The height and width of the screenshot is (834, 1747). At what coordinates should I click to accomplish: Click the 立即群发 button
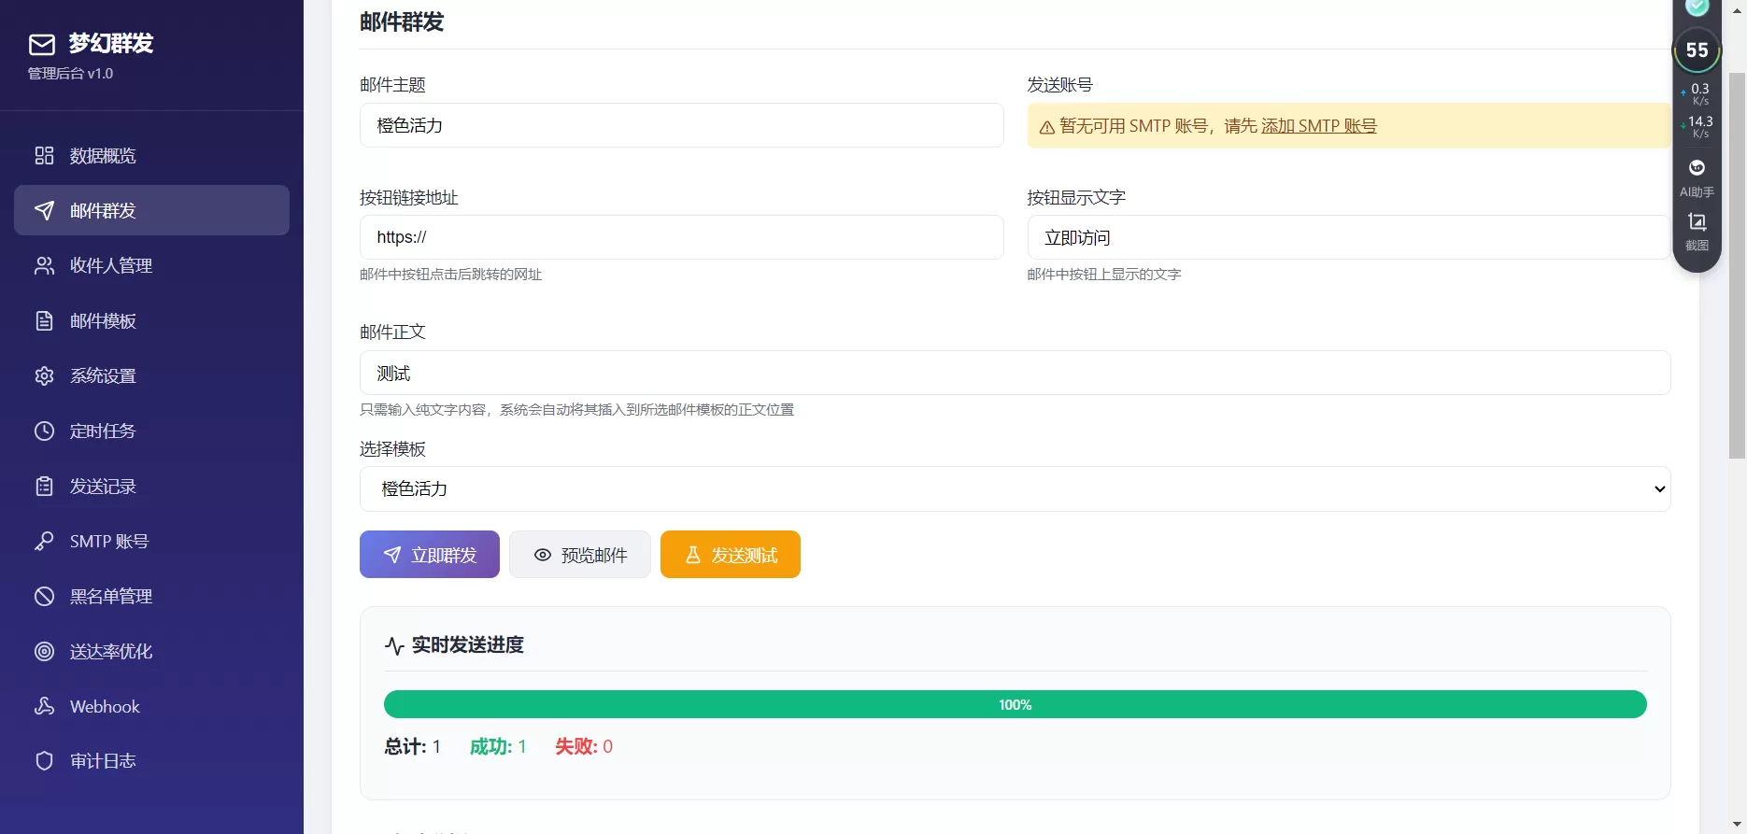pyautogui.click(x=430, y=555)
